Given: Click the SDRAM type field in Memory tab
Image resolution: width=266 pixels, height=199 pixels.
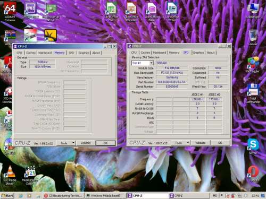Looking at the screenshot, I should [43, 62].
